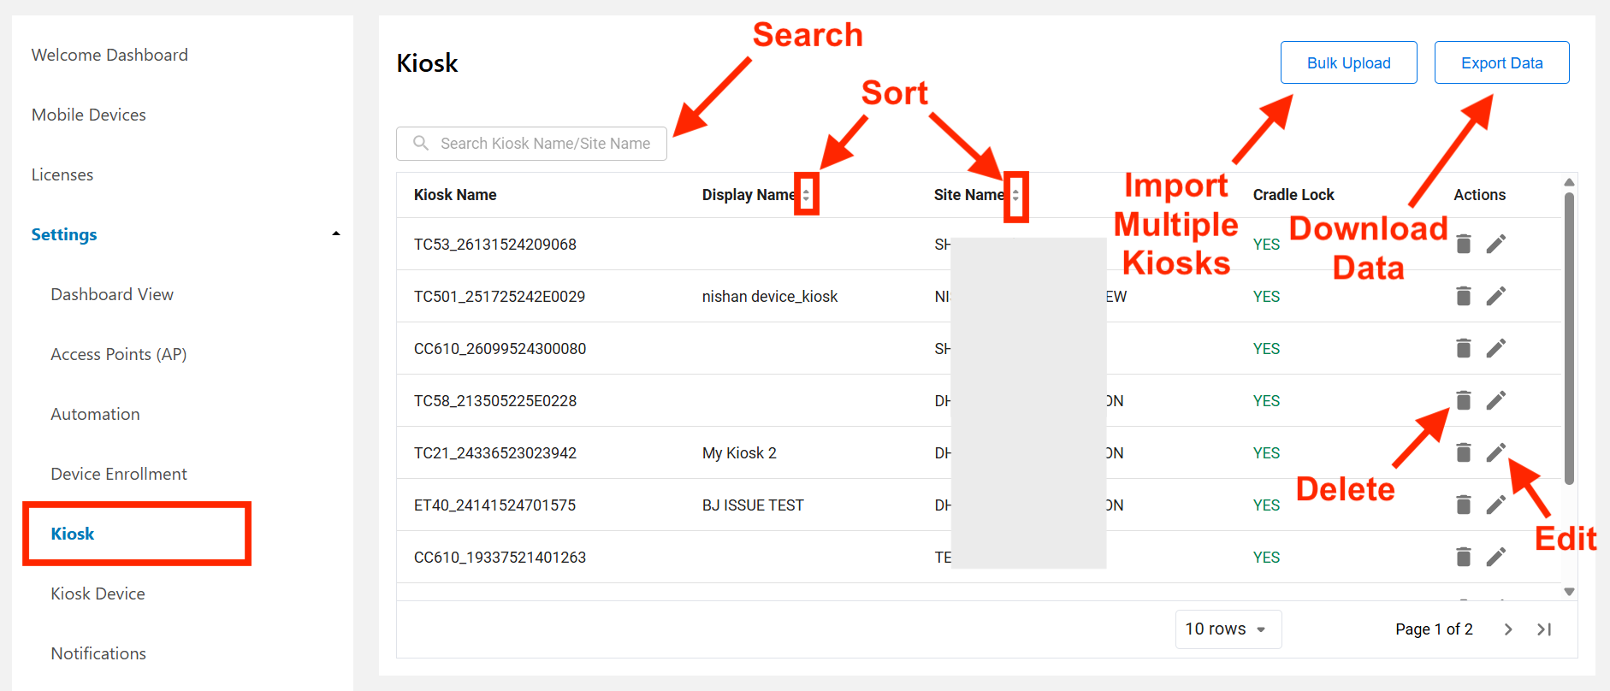Focus the Search Kiosk Name/Site Name field

tap(531, 144)
